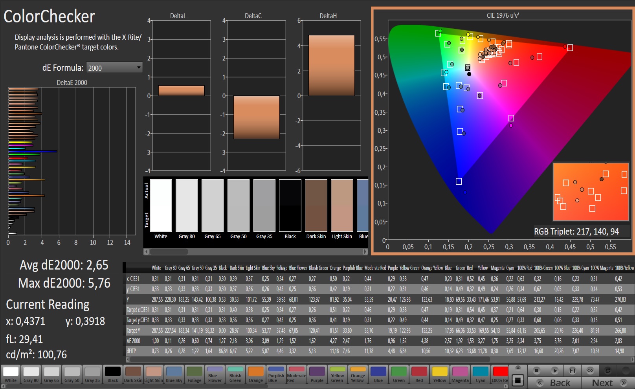Click the Gray 80 comparison swatch
Viewport: 635px width, 389px height.
tap(187, 206)
